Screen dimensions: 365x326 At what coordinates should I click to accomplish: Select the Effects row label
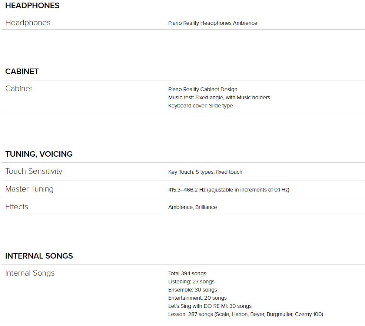[17, 207]
